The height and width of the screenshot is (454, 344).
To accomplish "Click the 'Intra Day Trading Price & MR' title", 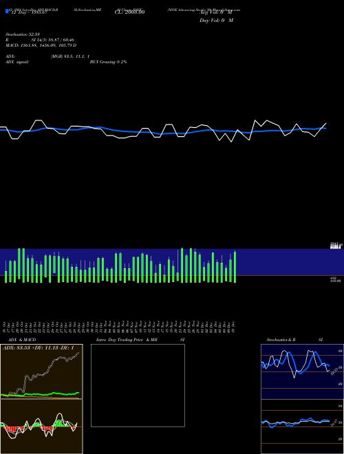I will click(127, 340).
